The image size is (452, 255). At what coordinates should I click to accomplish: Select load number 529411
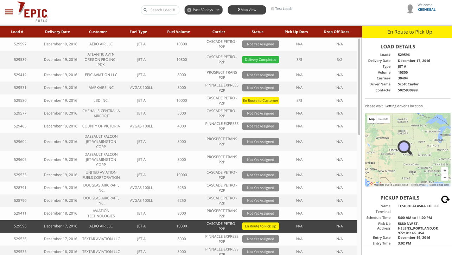(20, 213)
